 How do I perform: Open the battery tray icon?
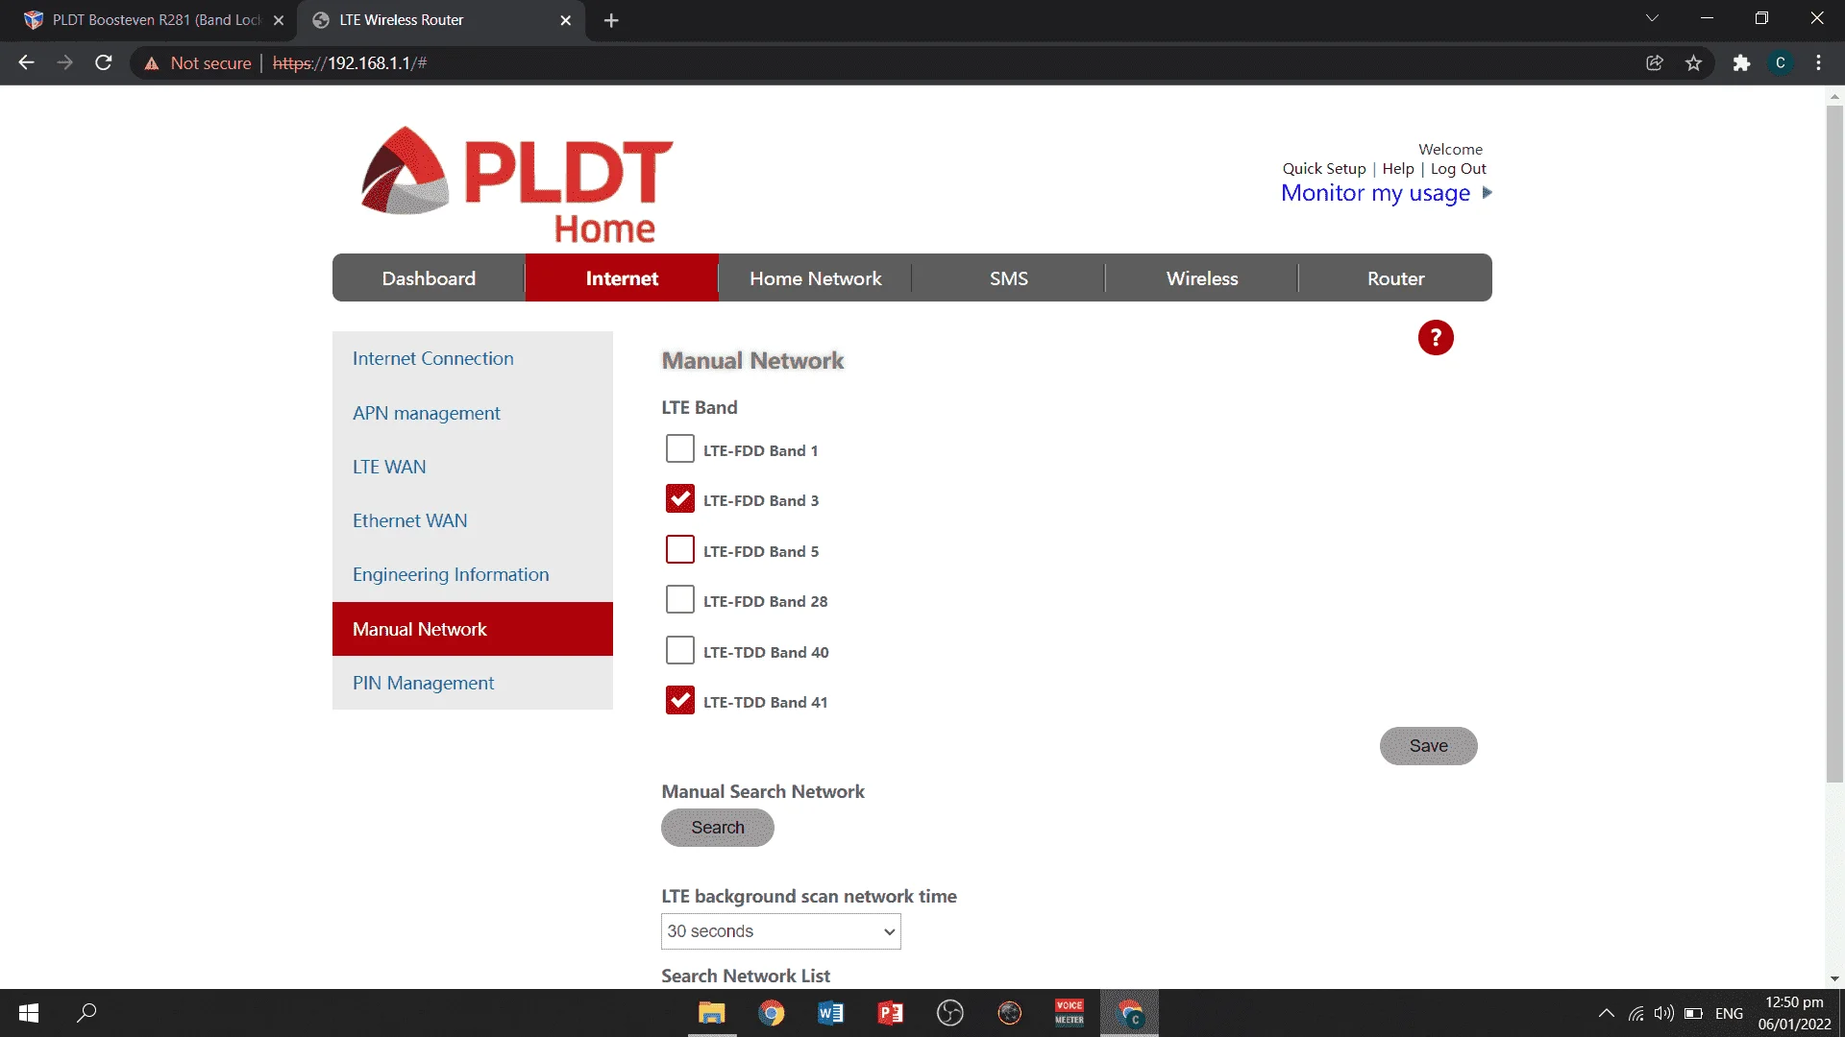[x=1693, y=1013]
